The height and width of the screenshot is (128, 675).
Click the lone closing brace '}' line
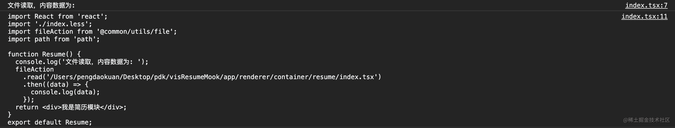(x=9, y=115)
